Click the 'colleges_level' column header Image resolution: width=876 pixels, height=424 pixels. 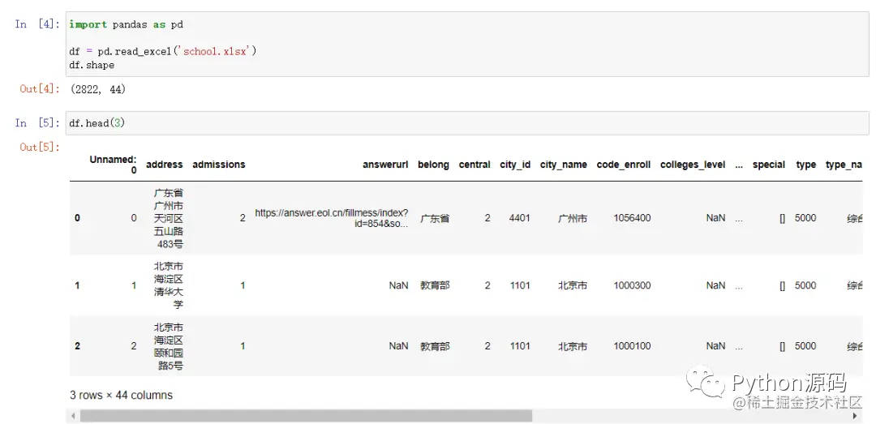click(693, 165)
